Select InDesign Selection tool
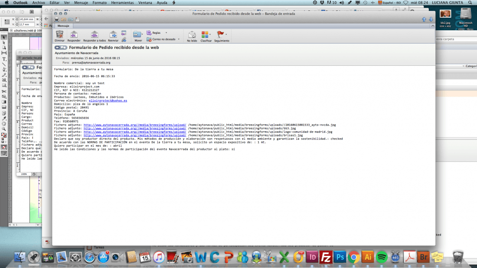 [4, 37]
